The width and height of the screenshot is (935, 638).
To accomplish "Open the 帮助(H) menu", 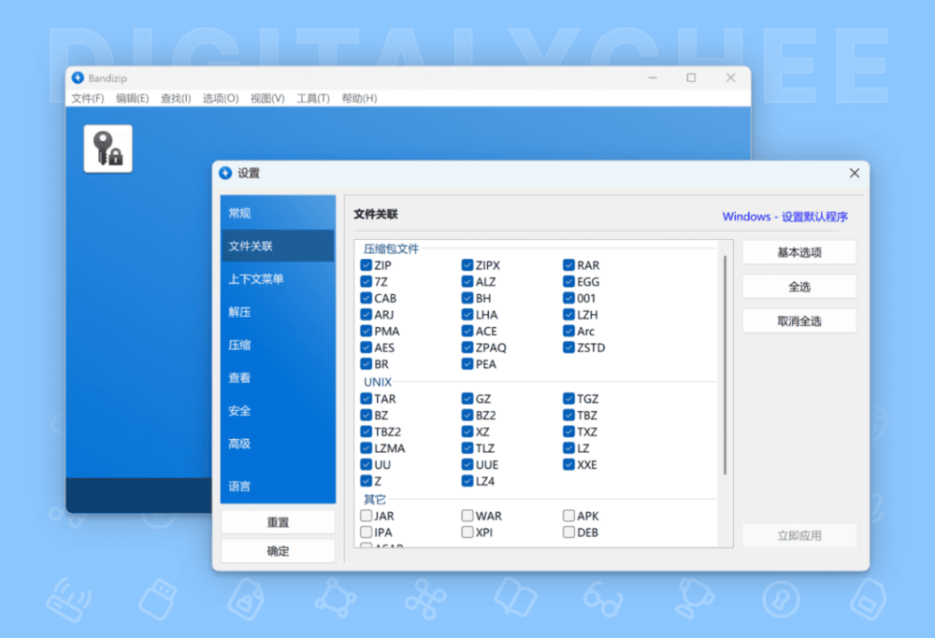I will [x=359, y=98].
